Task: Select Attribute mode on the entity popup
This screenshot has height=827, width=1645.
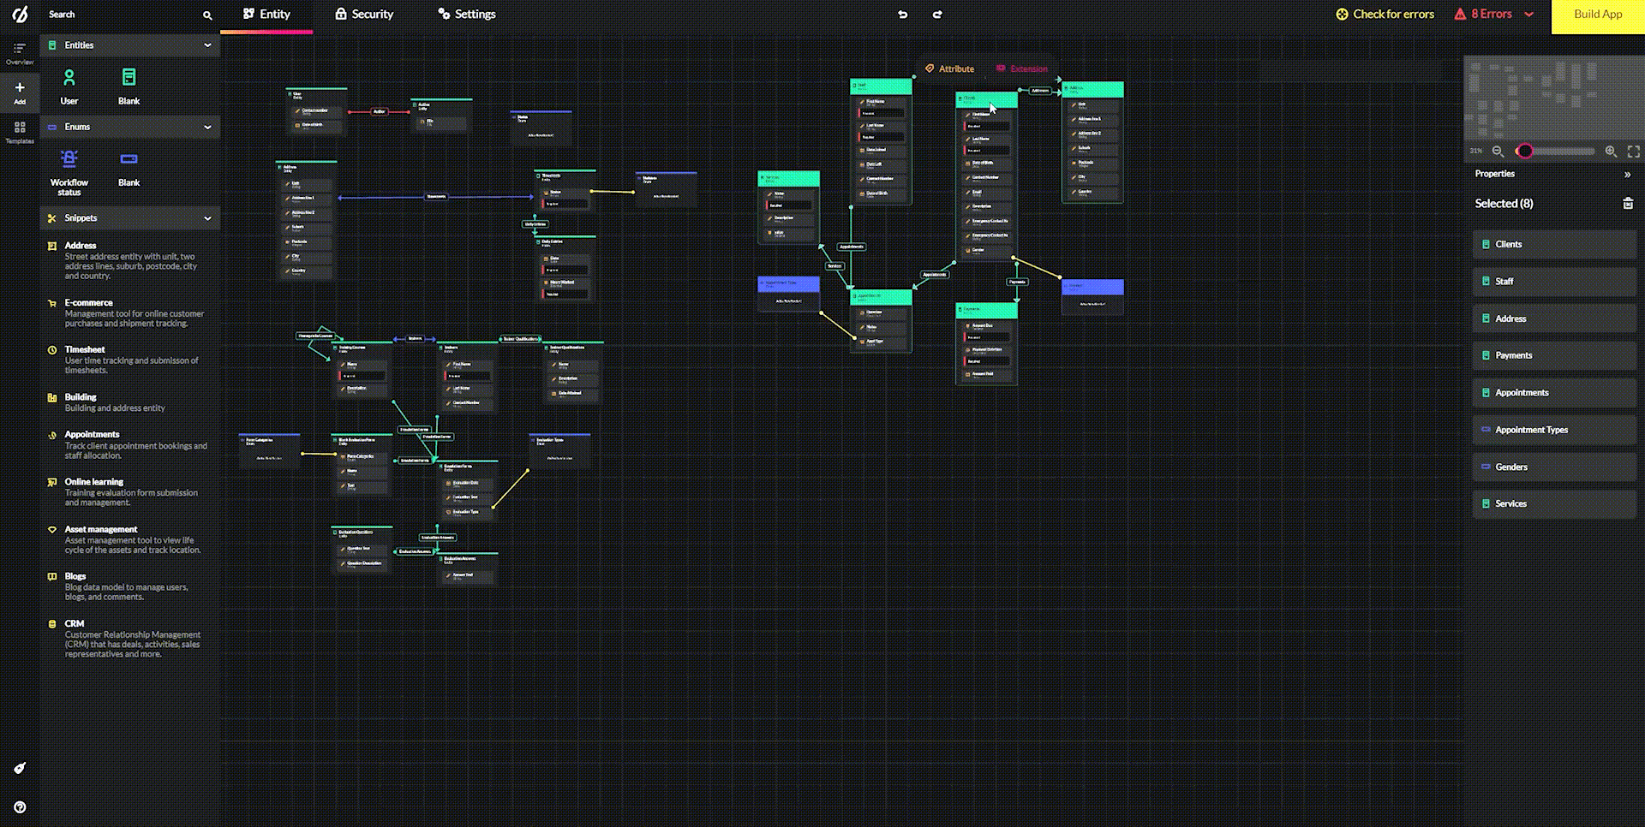Action: pyautogui.click(x=949, y=68)
